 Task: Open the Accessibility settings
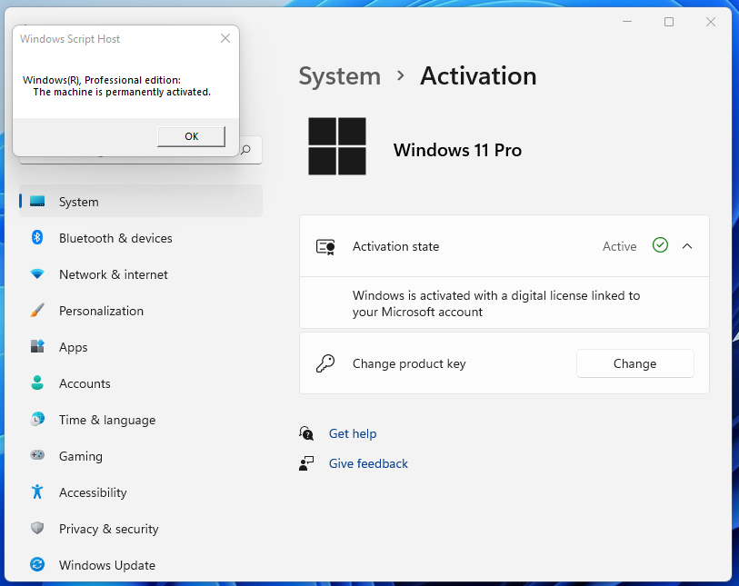click(x=141, y=492)
